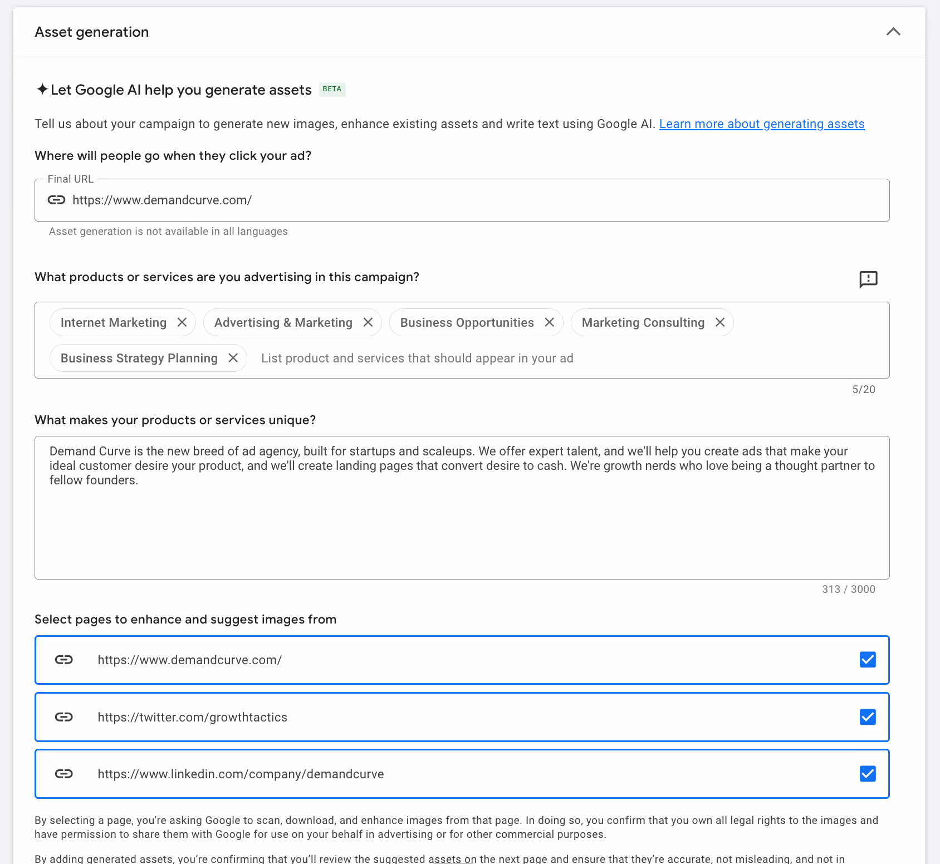The height and width of the screenshot is (864, 940).
Task: Select the Internet Marketing chip label
Action: tap(114, 323)
